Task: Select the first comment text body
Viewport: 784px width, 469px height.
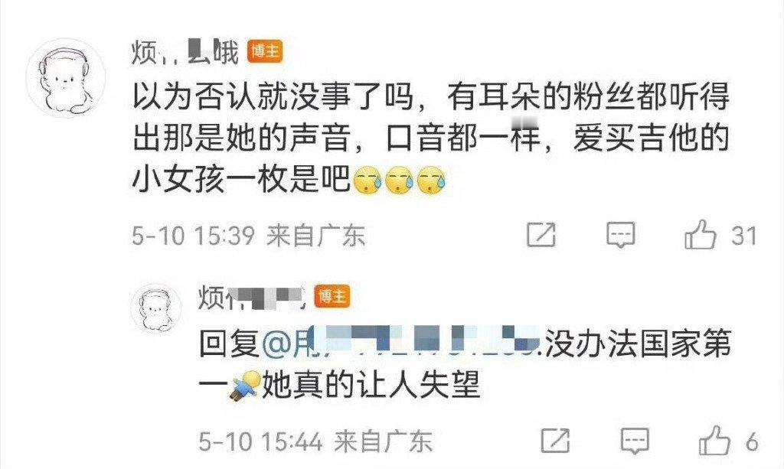Action: [430, 138]
